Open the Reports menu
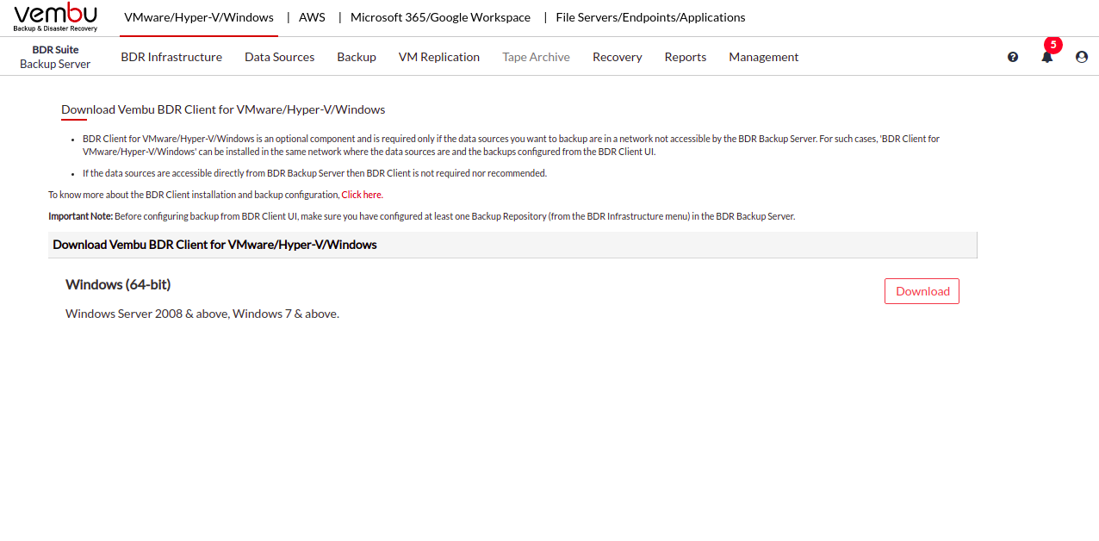Screen dimensions: 1099x541 [x=686, y=57]
